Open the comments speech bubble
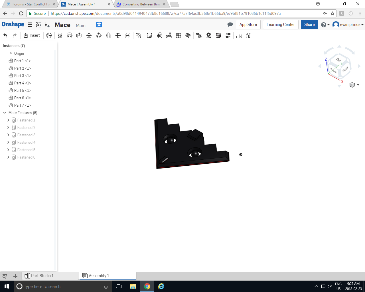 click(230, 25)
